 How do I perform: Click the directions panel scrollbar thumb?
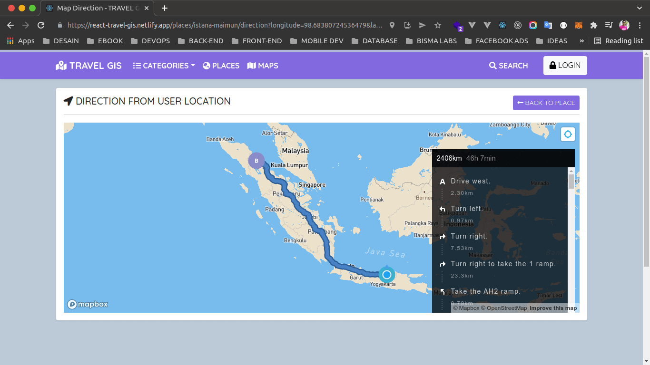[571, 182]
